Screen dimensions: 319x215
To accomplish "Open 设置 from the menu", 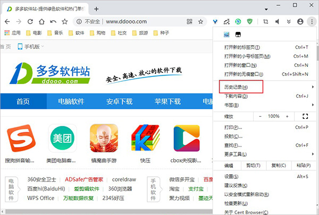I will (264, 177).
